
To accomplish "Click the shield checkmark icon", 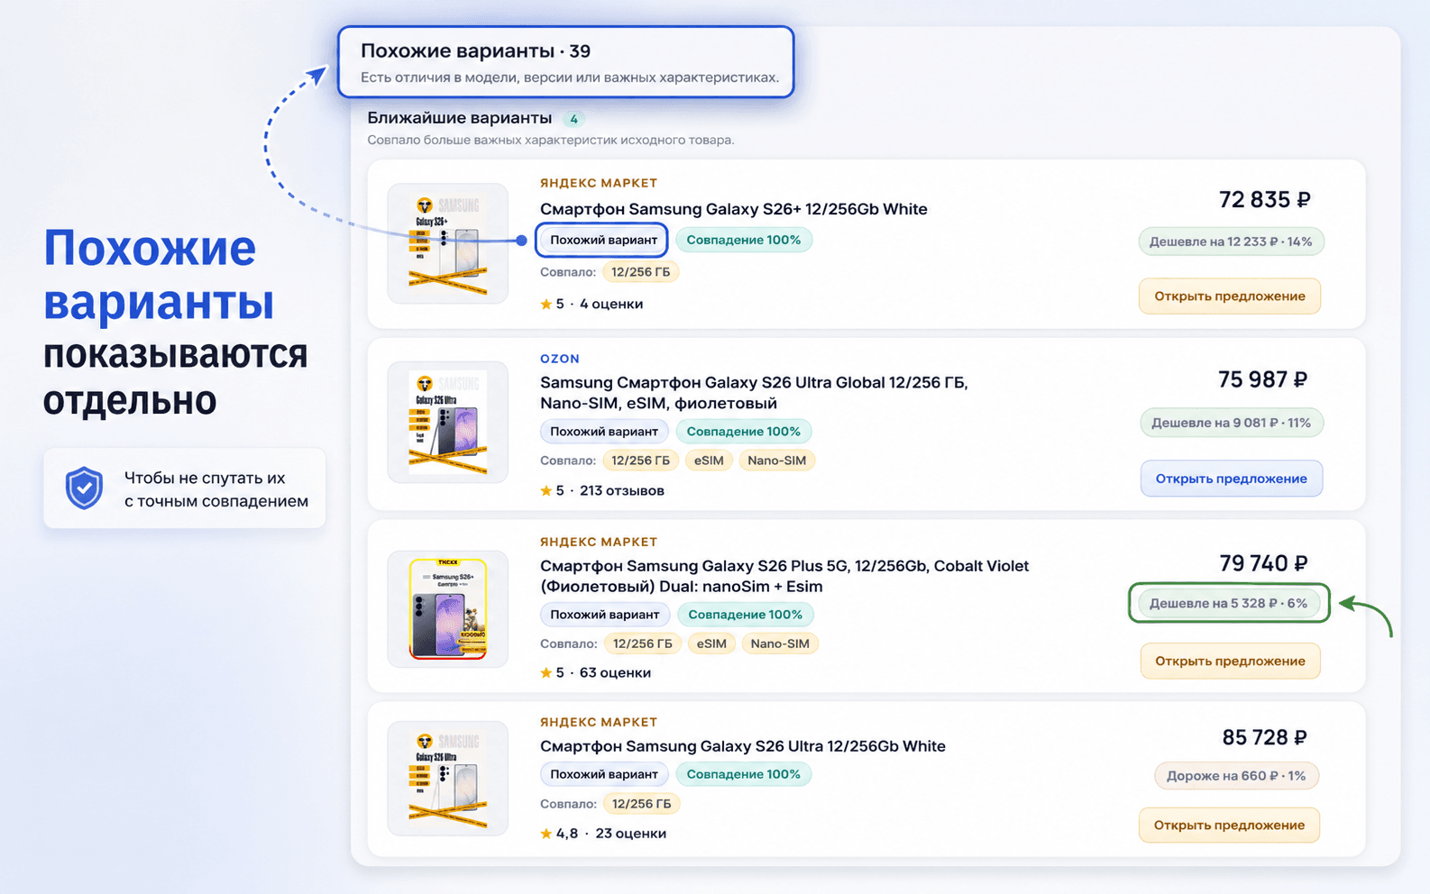I will [84, 488].
